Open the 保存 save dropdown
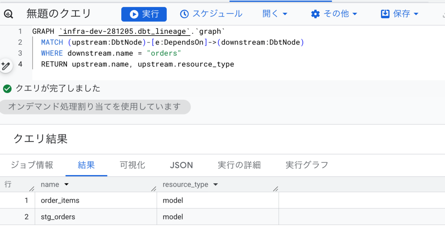The width and height of the screenshot is (445, 228). [x=399, y=14]
